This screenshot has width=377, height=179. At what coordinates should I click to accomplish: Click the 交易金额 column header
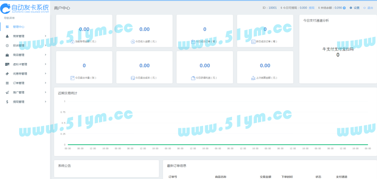point(266,177)
